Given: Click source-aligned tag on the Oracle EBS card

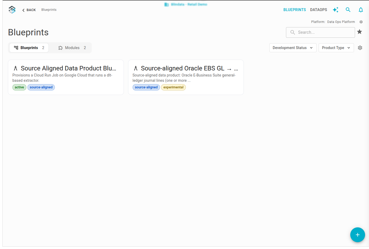Looking at the screenshot, I should [x=146, y=87].
